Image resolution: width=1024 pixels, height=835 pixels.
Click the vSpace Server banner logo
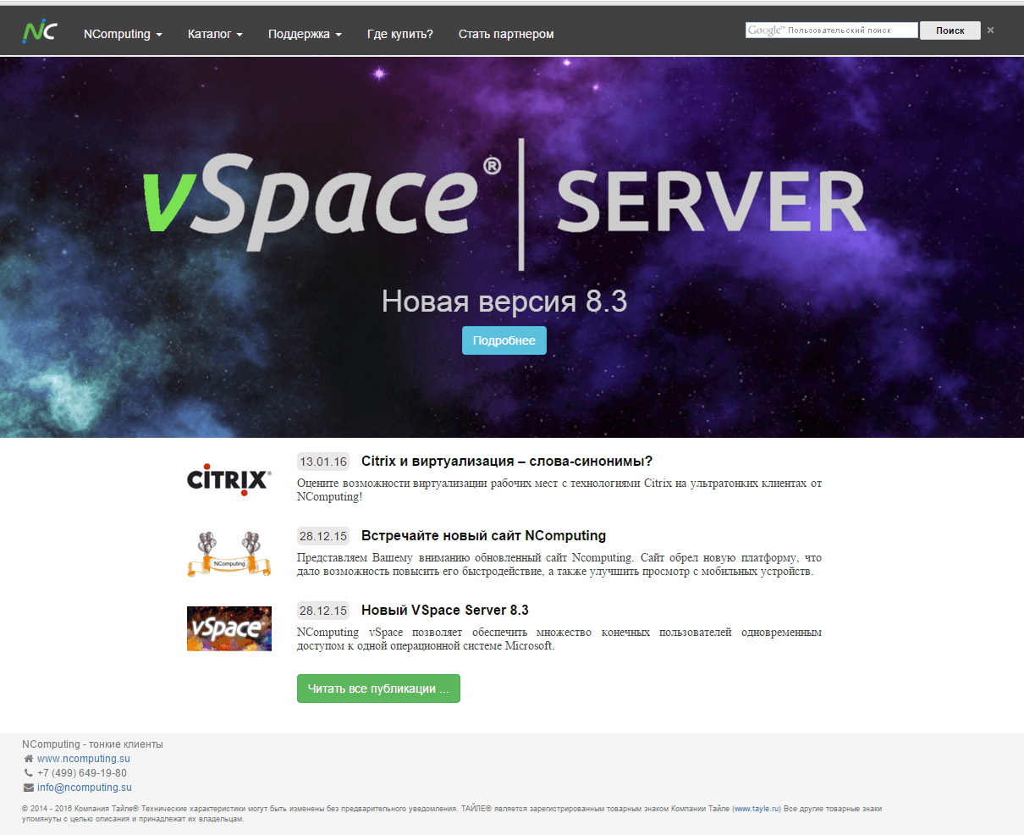coord(504,203)
